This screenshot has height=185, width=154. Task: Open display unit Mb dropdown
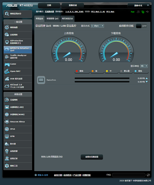(x=144, y=66)
